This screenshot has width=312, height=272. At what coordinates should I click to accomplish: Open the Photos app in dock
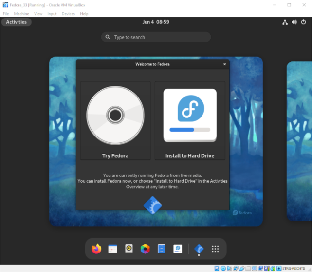tap(145, 249)
